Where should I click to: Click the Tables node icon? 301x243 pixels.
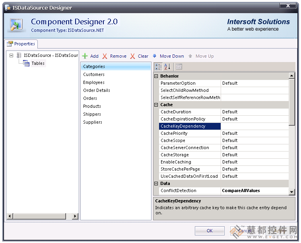pyautogui.click(x=26, y=63)
